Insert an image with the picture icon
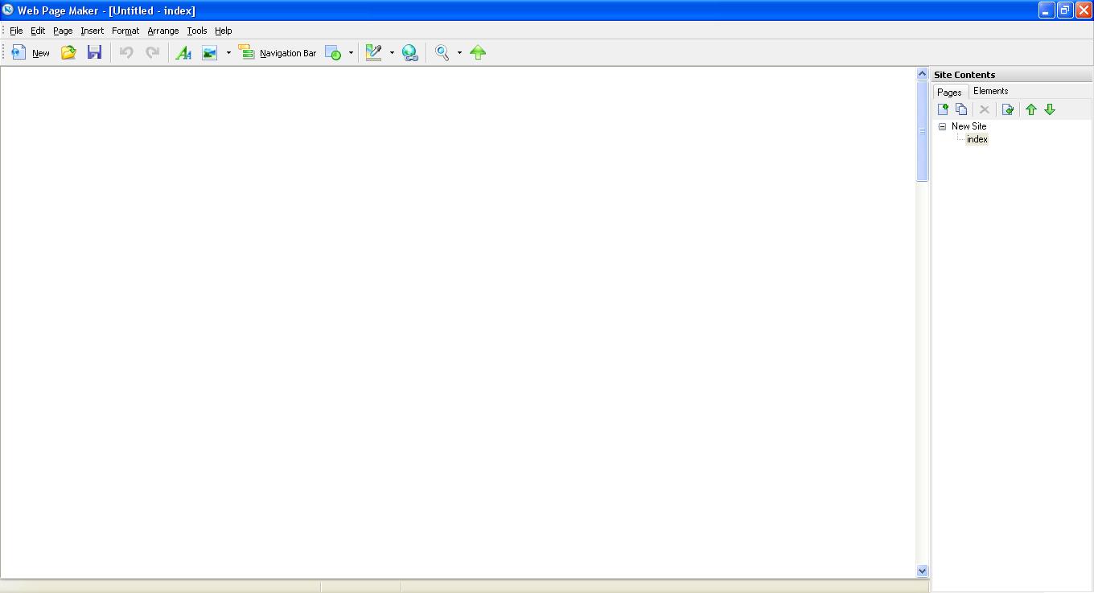The image size is (1094, 593). (x=210, y=52)
